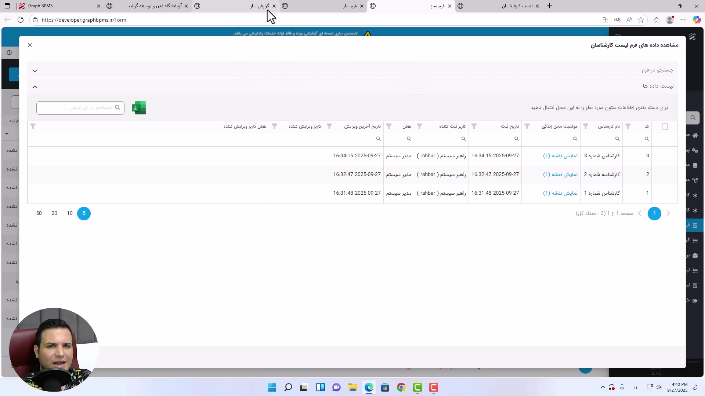Open نمایش نقشه link for کارشناس شماره 3

click(x=560, y=156)
